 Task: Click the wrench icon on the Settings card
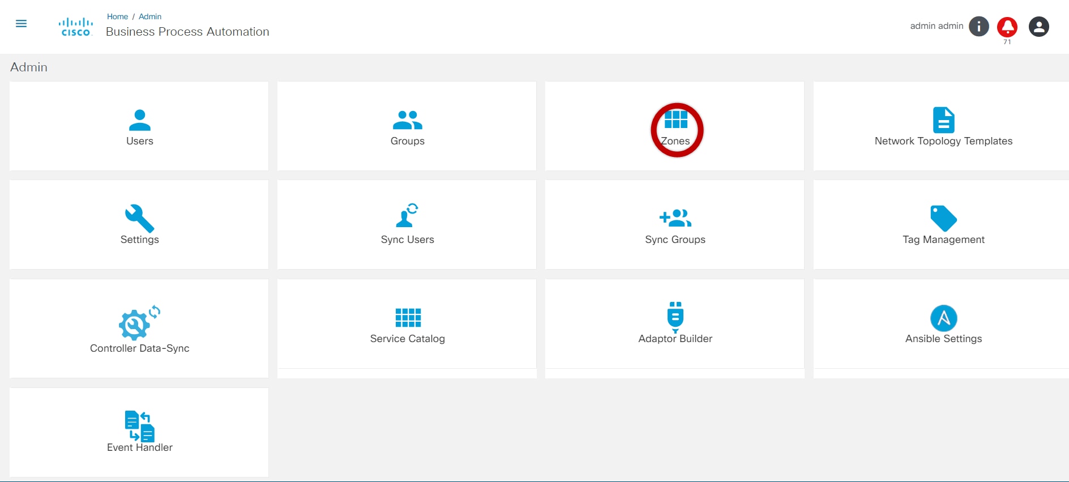pos(140,219)
